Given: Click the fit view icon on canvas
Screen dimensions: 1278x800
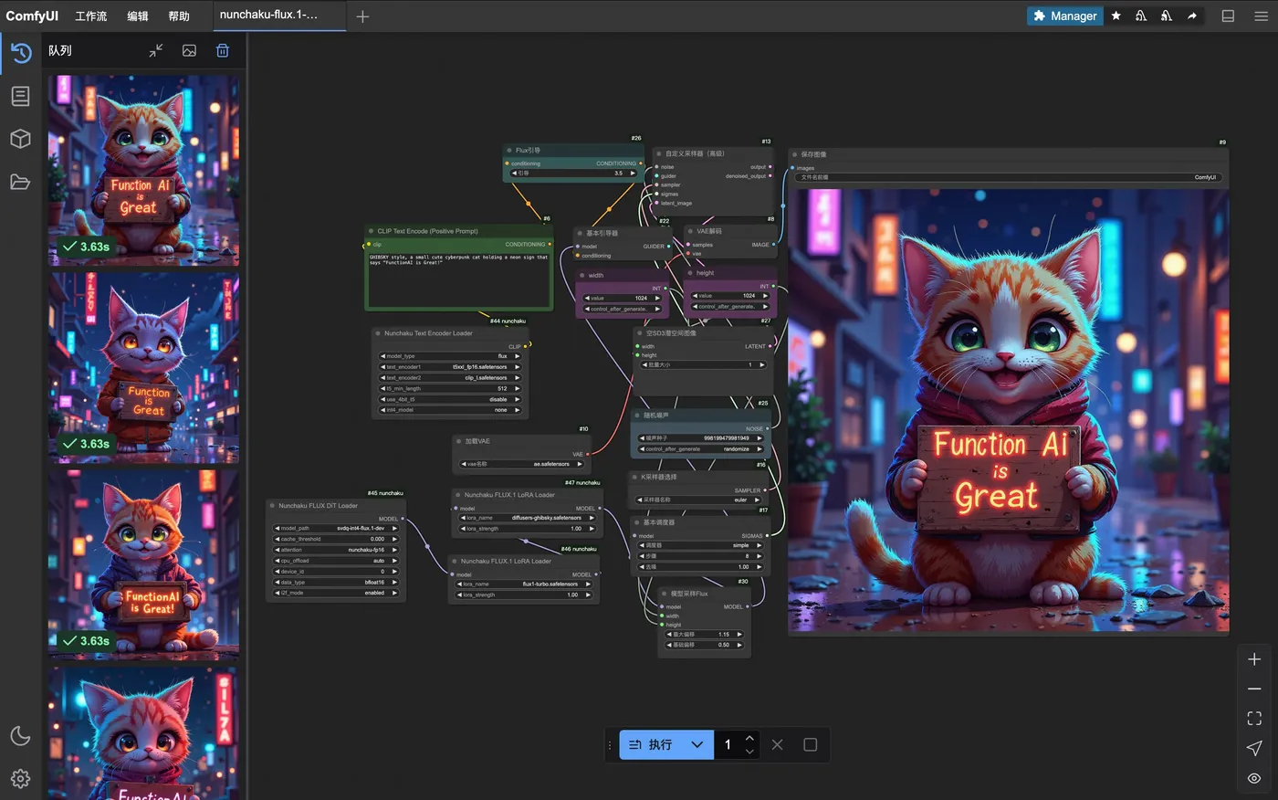Looking at the screenshot, I should click(1254, 719).
